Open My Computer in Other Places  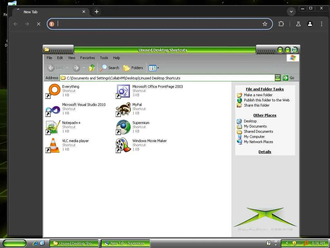254,137
